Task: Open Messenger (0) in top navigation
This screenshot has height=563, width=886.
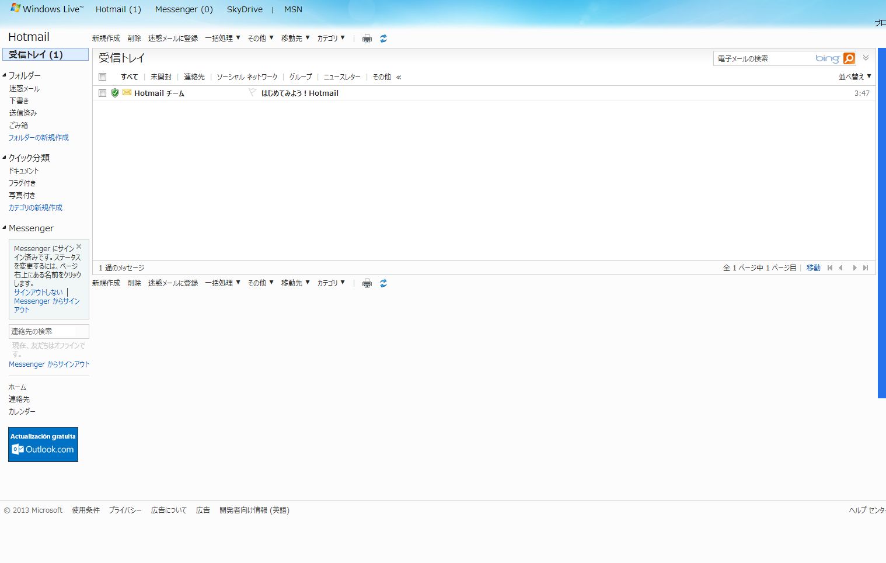Action: pyautogui.click(x=184, y=9)
